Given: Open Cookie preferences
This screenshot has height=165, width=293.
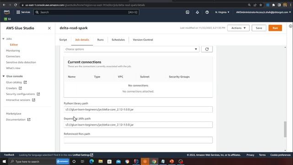Looking at the screenshot, I should coord(281,155).
